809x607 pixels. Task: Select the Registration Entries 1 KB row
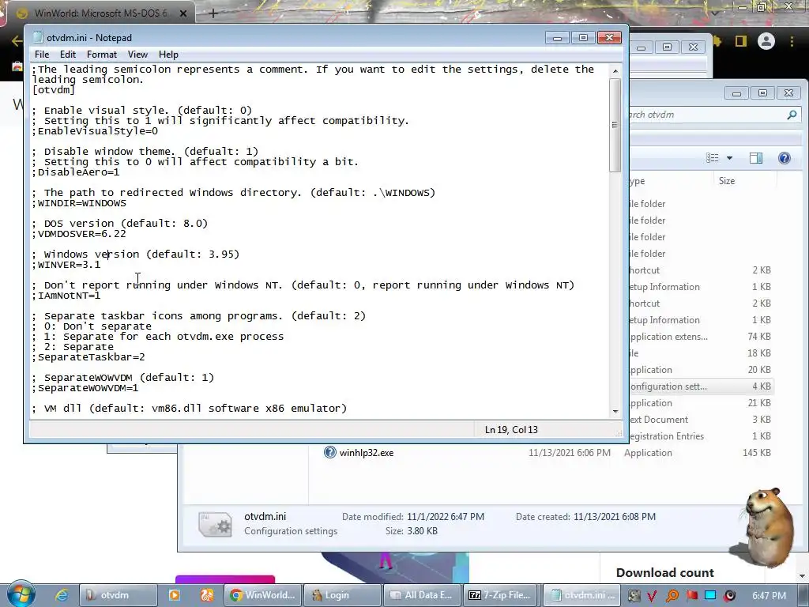pos(701,436)
